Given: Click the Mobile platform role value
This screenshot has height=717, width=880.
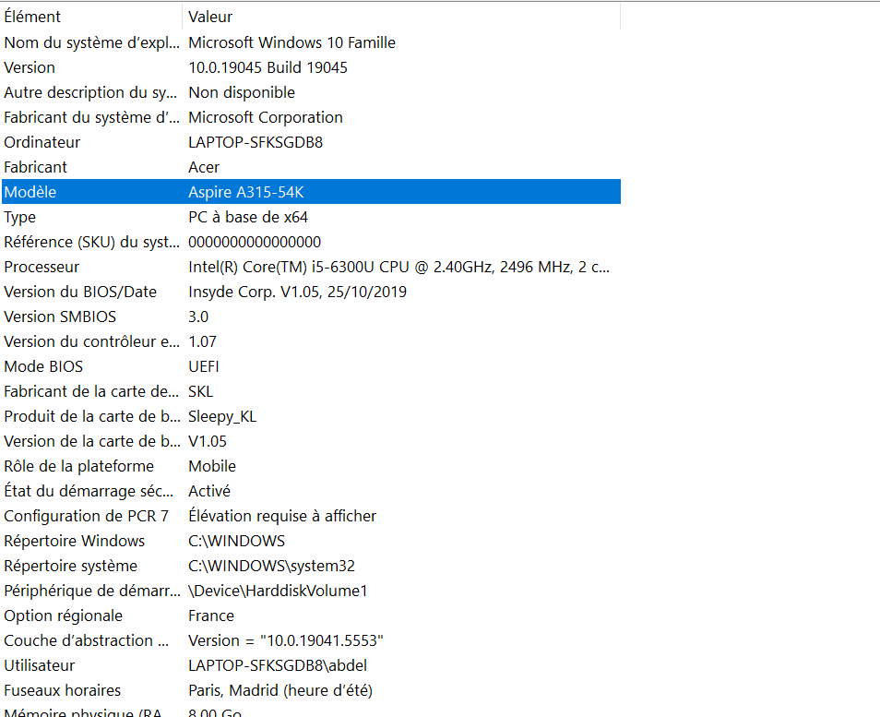Looking at the screenshot, I should click(x=212, y=466).
